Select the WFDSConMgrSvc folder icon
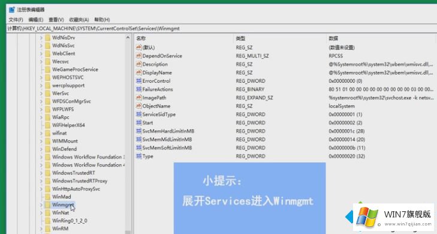The height and width of the screenshot is (234, 437). [48, 101]
